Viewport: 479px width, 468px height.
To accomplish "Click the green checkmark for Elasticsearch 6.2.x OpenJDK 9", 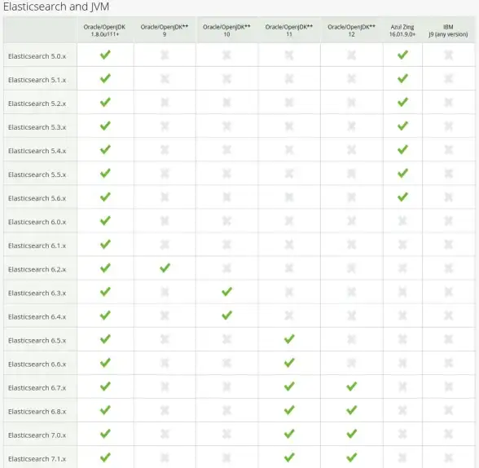I will 165,268.
